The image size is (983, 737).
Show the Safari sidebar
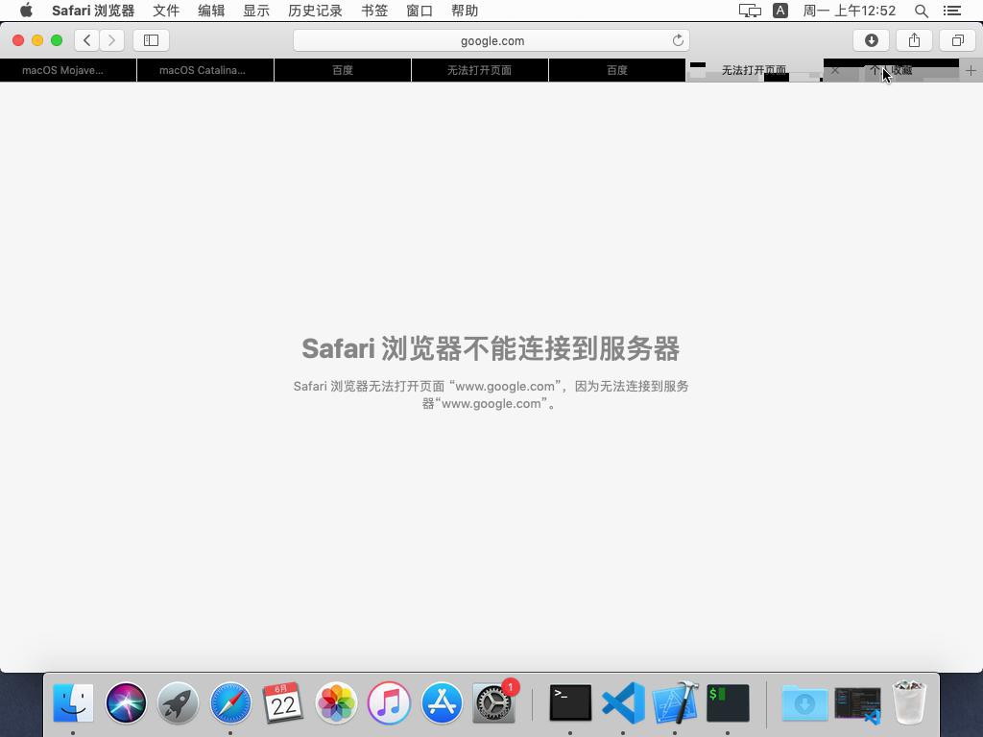click(151, 40)
